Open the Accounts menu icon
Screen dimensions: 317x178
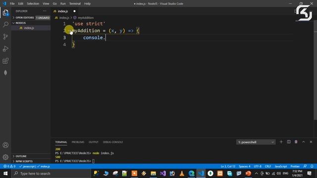point(5,145)
